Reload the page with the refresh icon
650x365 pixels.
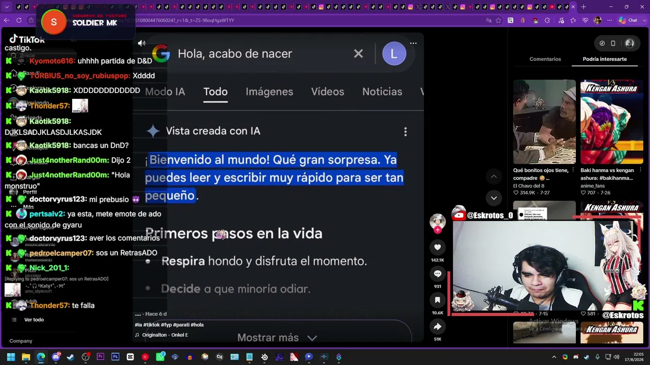click(19, 20)
